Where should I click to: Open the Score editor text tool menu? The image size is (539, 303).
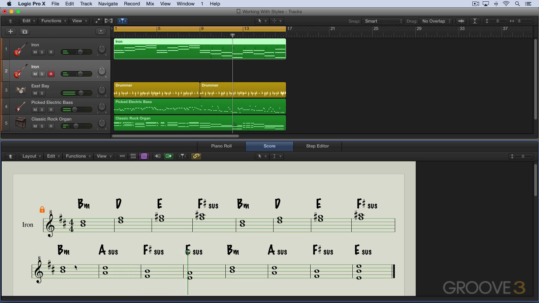(x=277, y=156)
